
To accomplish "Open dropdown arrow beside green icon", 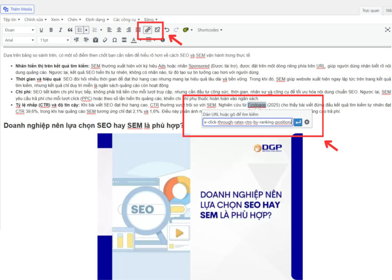I will click(192, 30).
